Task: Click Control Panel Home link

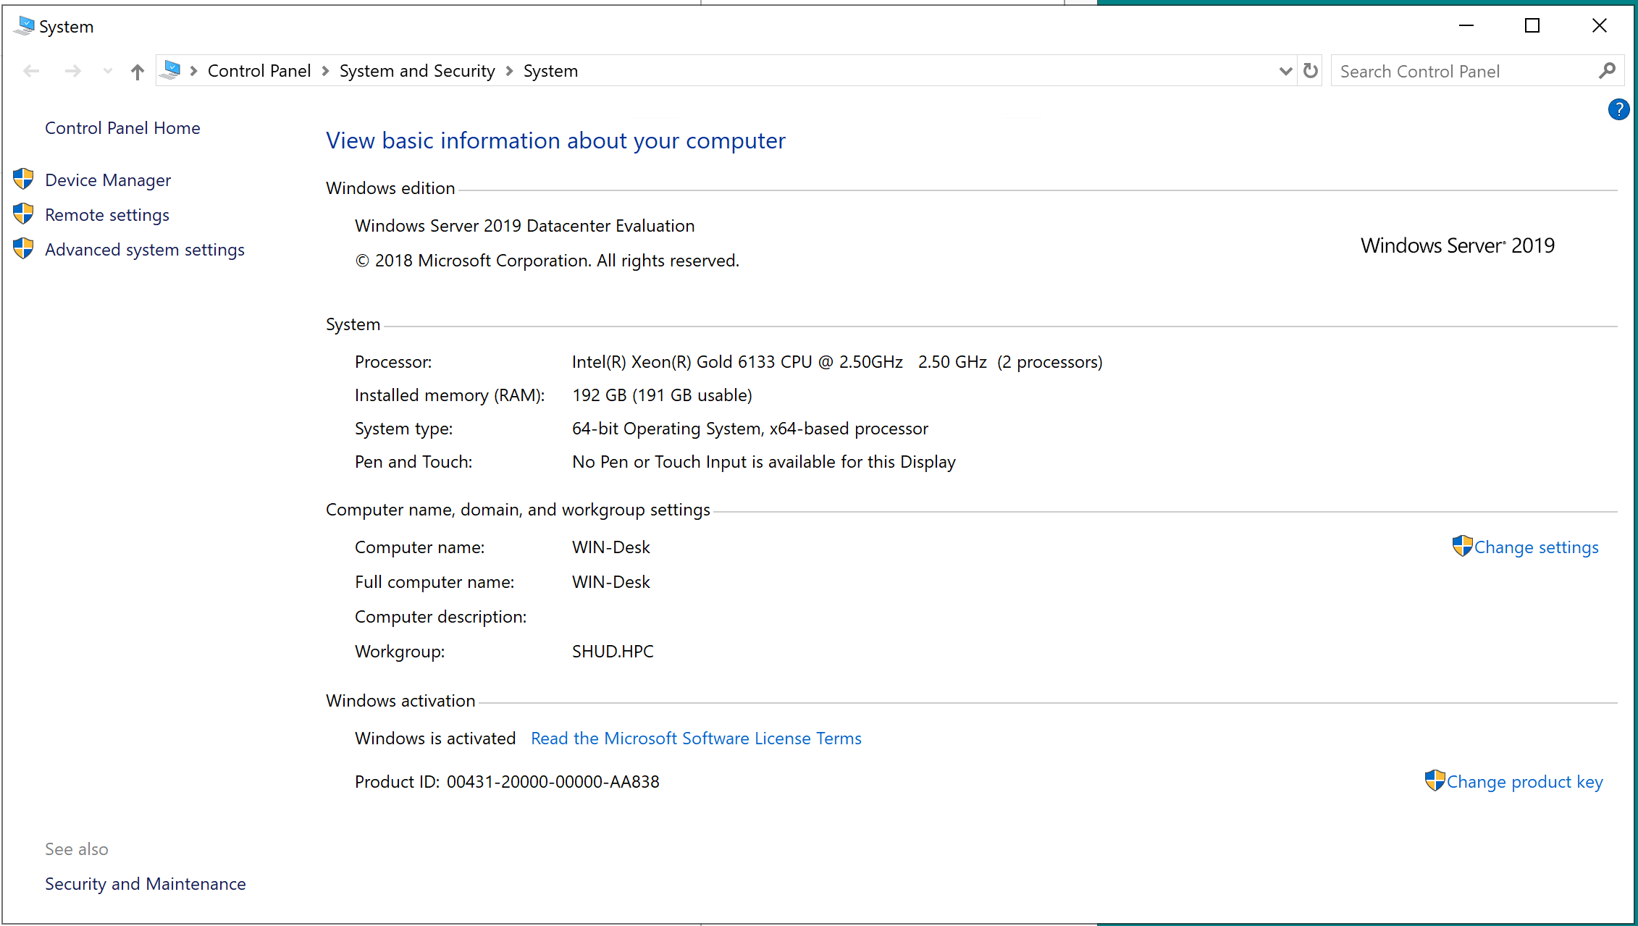Action: tap(122, 126)
